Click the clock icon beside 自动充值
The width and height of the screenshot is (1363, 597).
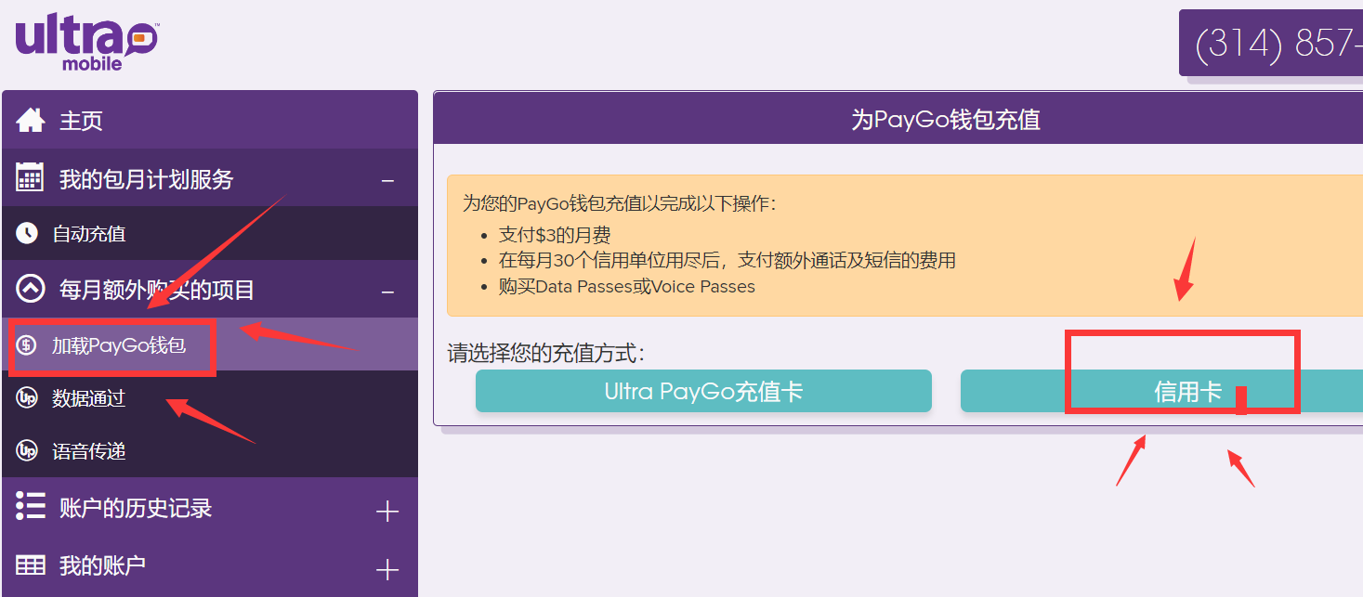pyautogui.click(x=27, y=233)
